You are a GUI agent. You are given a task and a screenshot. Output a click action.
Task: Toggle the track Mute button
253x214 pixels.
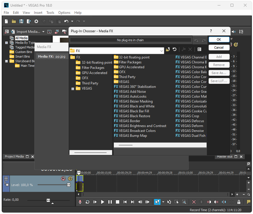[64, 179]
